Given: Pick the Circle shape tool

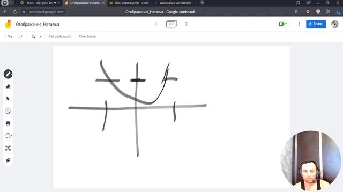Looking at the screenshot, I should click(8, 136).
